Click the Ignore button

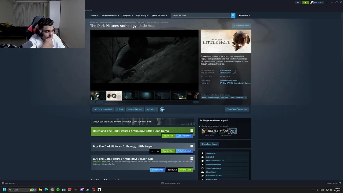pyautogui.click(x=150, y=109)
